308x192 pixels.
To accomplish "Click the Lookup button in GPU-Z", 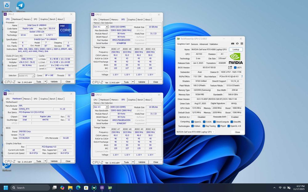I will pyautogui.click(x=236, y=49).
